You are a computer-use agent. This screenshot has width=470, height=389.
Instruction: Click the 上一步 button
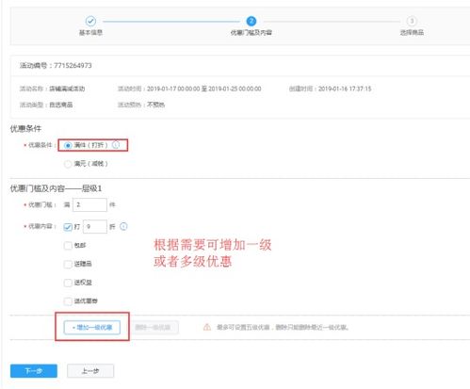(x=90, y=371)
